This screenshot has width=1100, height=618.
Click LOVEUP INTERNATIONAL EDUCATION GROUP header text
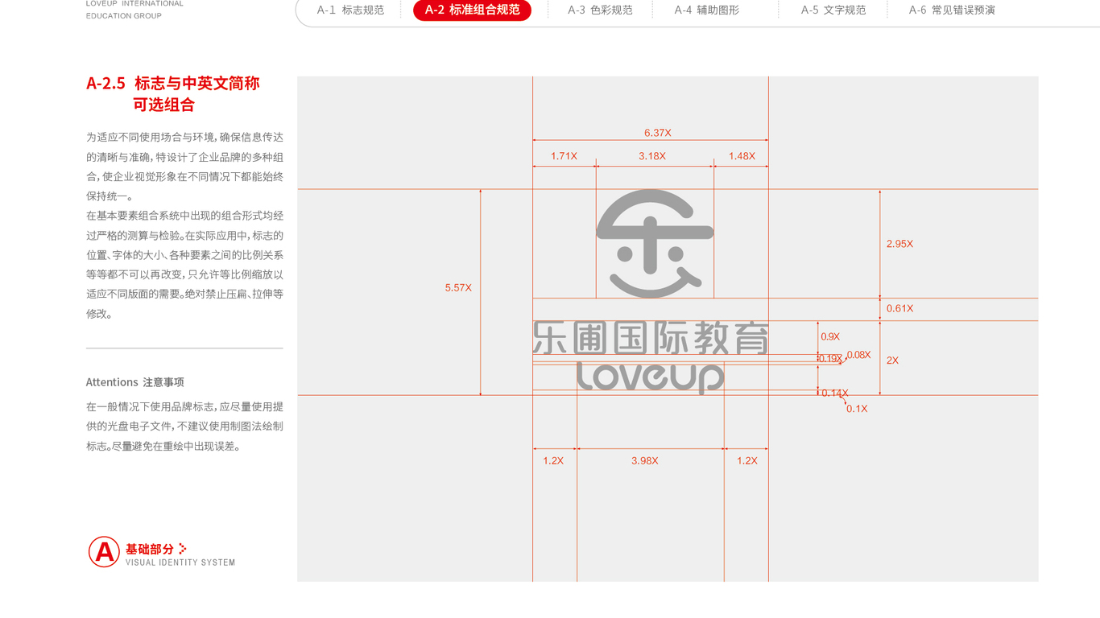[134, 10]
